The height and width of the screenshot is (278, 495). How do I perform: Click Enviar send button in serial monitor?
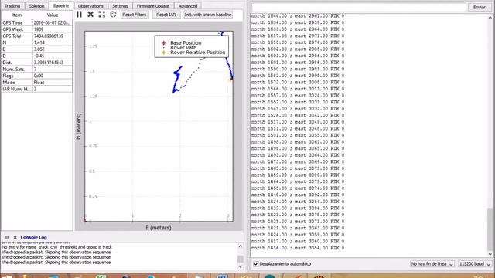tap(480, 7)
